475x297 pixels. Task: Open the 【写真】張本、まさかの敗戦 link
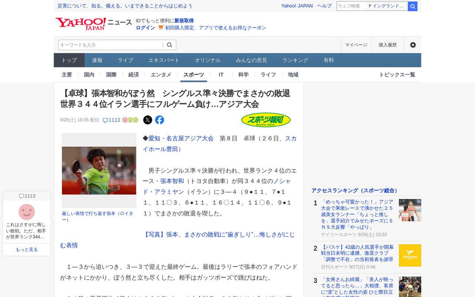[x=177, y=240]
